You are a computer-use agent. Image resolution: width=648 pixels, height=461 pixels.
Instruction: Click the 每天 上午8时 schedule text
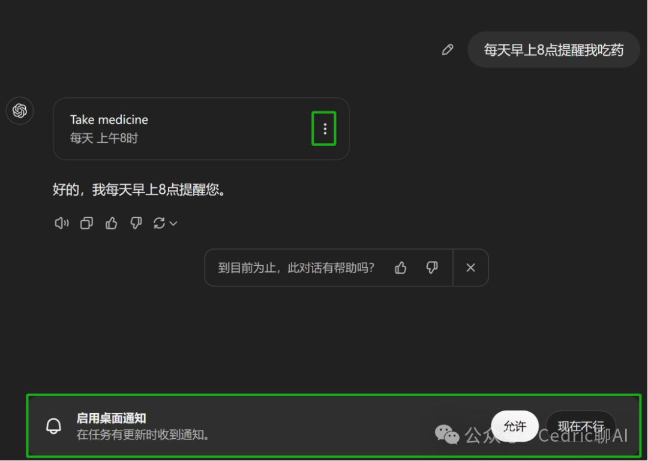coord(104,138)
